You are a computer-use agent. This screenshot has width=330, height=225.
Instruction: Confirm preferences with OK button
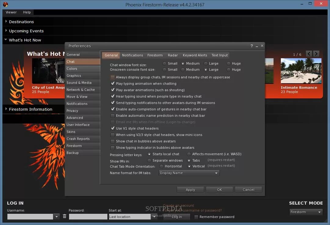[x=219, y=189]
